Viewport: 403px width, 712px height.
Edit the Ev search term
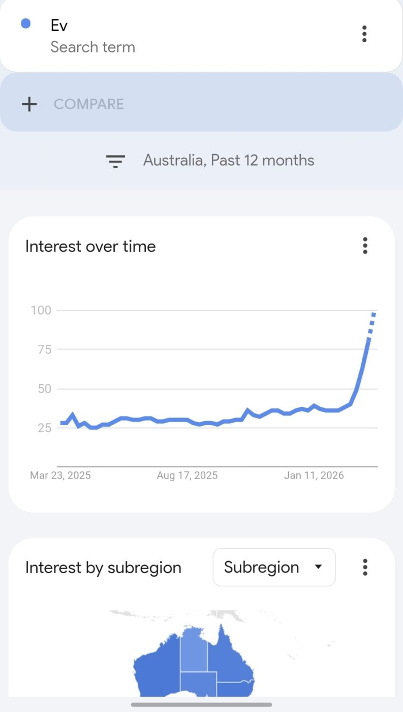coord(59,25)
